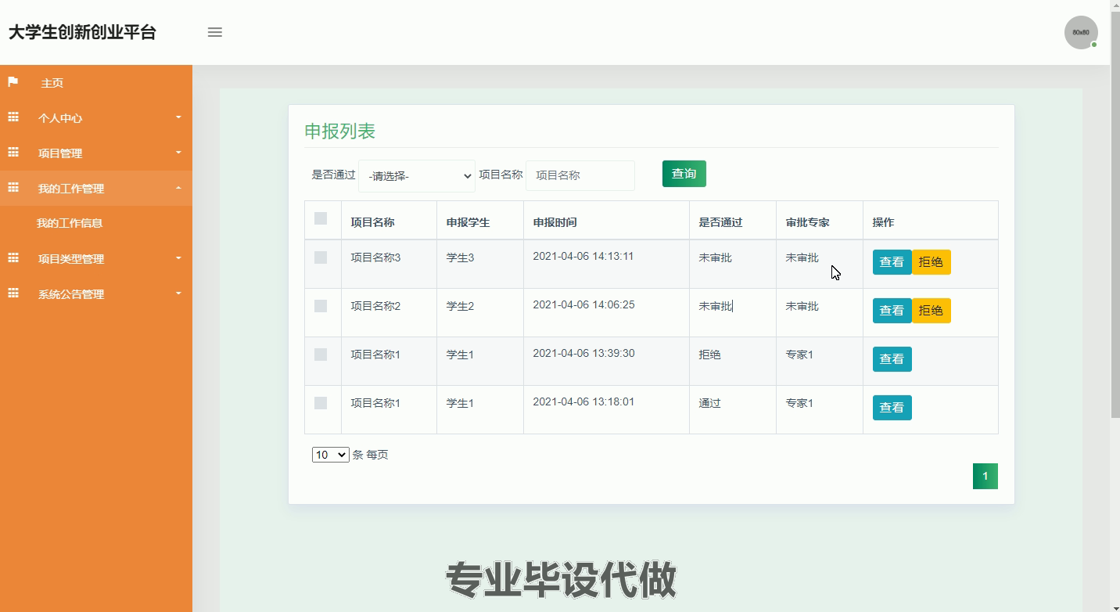1120x612 pixels.
Task: Click the 拒绝 status text in 是否通过 column
Action: click(709, 355)
